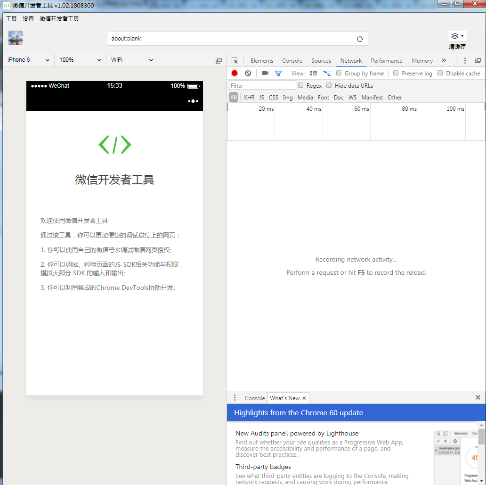
Task: Open the 100% zoom level dropdown
Action: point(80,60)
